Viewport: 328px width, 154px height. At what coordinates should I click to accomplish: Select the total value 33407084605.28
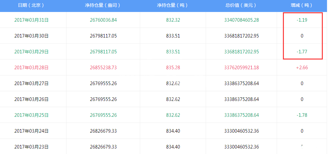point(242,20)
